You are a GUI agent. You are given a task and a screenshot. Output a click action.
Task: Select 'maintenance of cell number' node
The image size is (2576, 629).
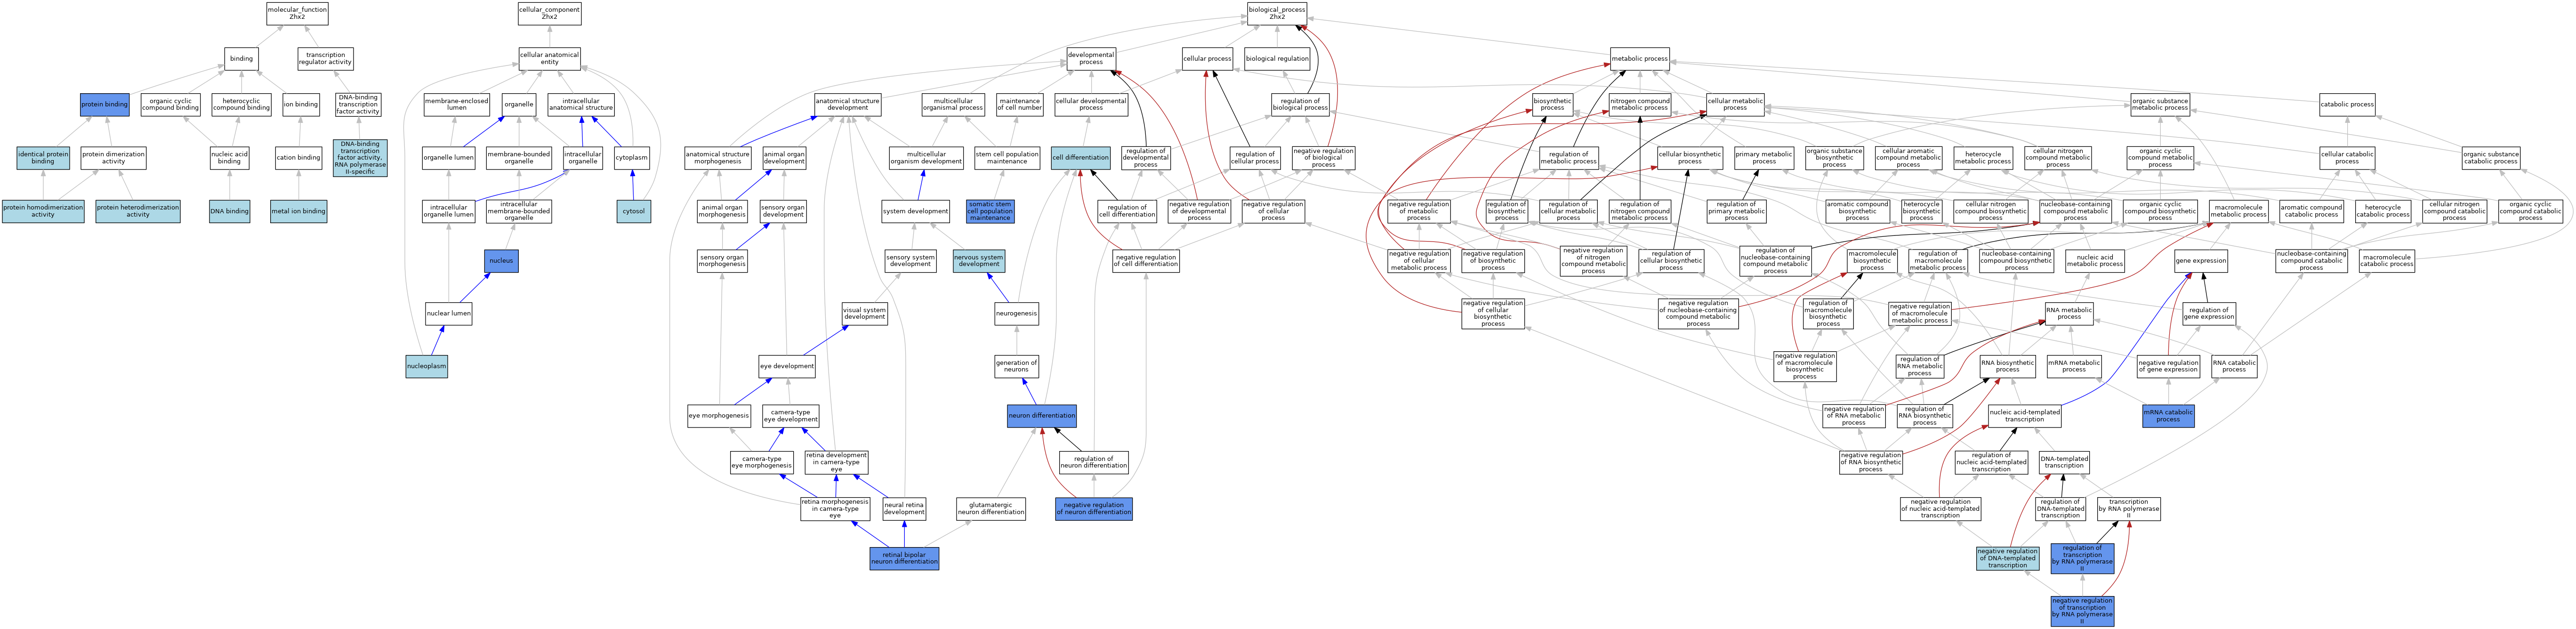pos(1020,104)
